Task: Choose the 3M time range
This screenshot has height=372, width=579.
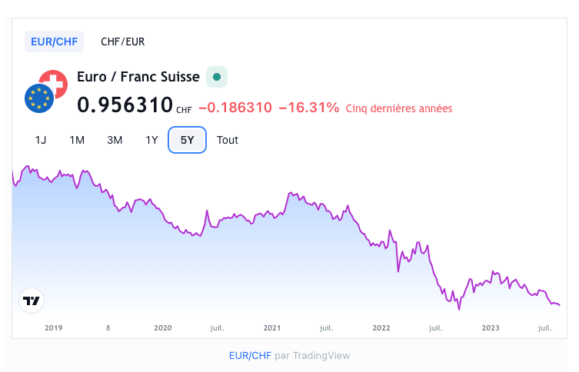Action: point(115,140)
